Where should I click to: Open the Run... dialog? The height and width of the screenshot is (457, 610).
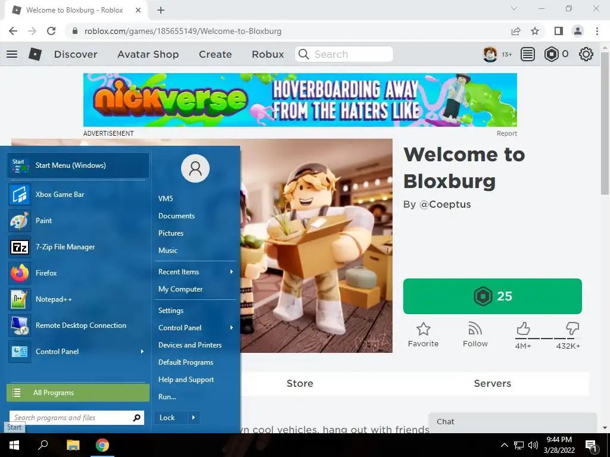[167, 397]
